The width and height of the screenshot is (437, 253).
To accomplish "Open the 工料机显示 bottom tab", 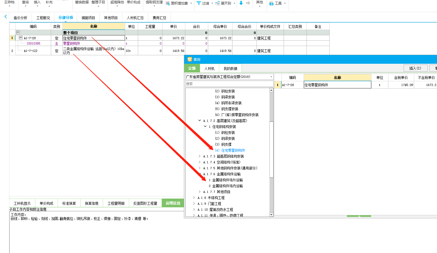I will (22, 203).
